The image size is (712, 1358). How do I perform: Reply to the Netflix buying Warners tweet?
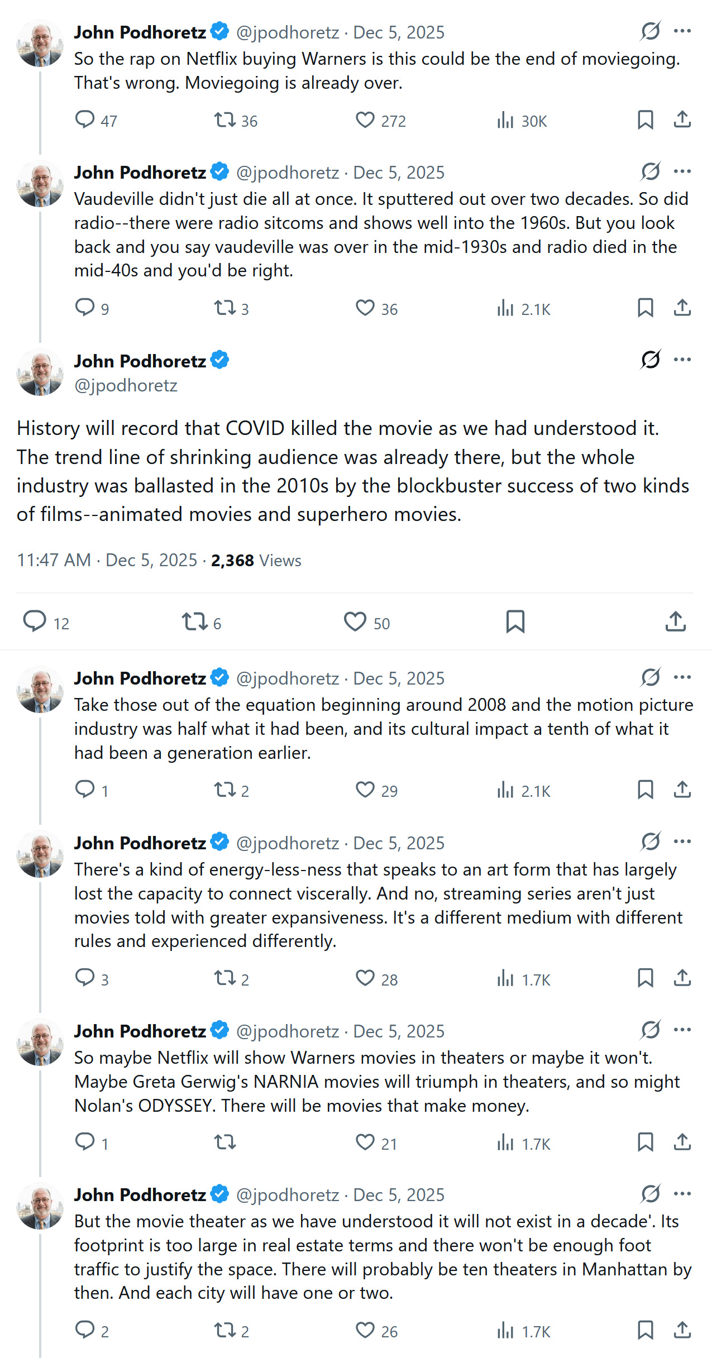click(x=85, y=119)
